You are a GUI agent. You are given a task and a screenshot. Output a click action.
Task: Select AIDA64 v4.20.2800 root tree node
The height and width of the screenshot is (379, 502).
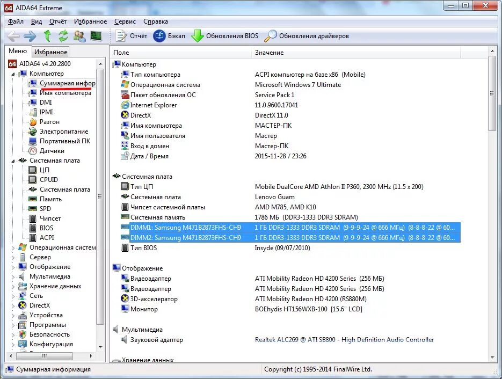pyautogui.click(x=45, y=64)
